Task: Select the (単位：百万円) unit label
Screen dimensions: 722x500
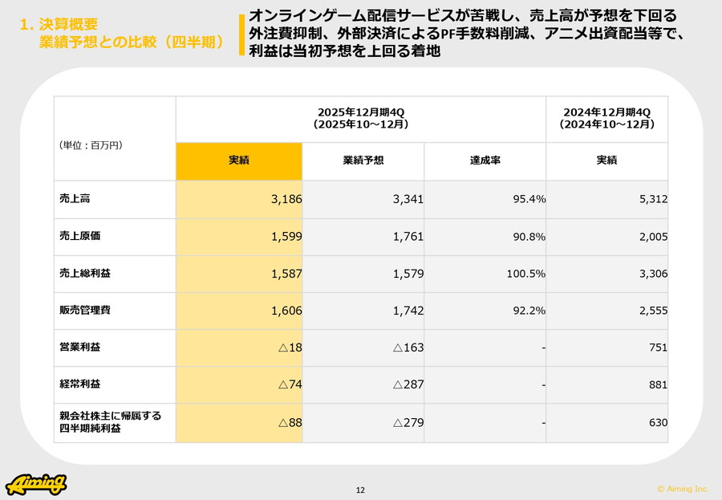Action: click(91, 145)
